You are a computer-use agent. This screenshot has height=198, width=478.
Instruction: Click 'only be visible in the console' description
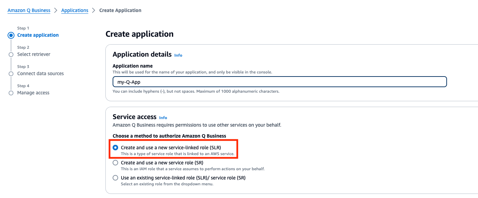tap(192, 72)
